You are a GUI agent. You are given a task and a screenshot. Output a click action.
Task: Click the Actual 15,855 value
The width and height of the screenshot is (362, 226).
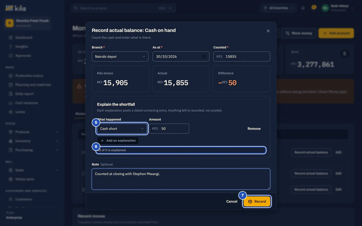coord(173,83)
